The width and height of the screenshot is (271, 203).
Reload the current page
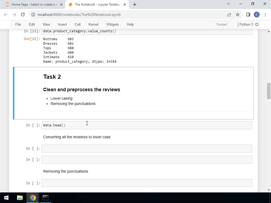coord(23,15)
